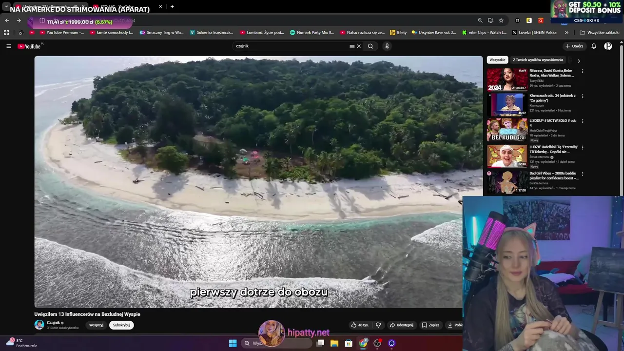Click the video player to pause playback

click(258, 182)
